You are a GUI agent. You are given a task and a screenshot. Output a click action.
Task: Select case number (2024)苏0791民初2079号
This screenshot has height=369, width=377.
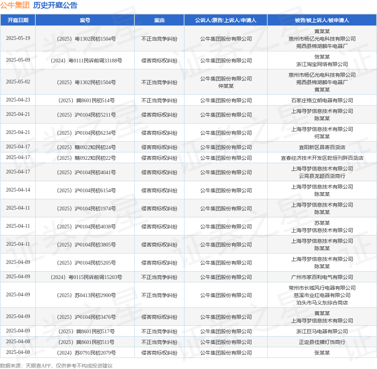[x=86, y=353]
